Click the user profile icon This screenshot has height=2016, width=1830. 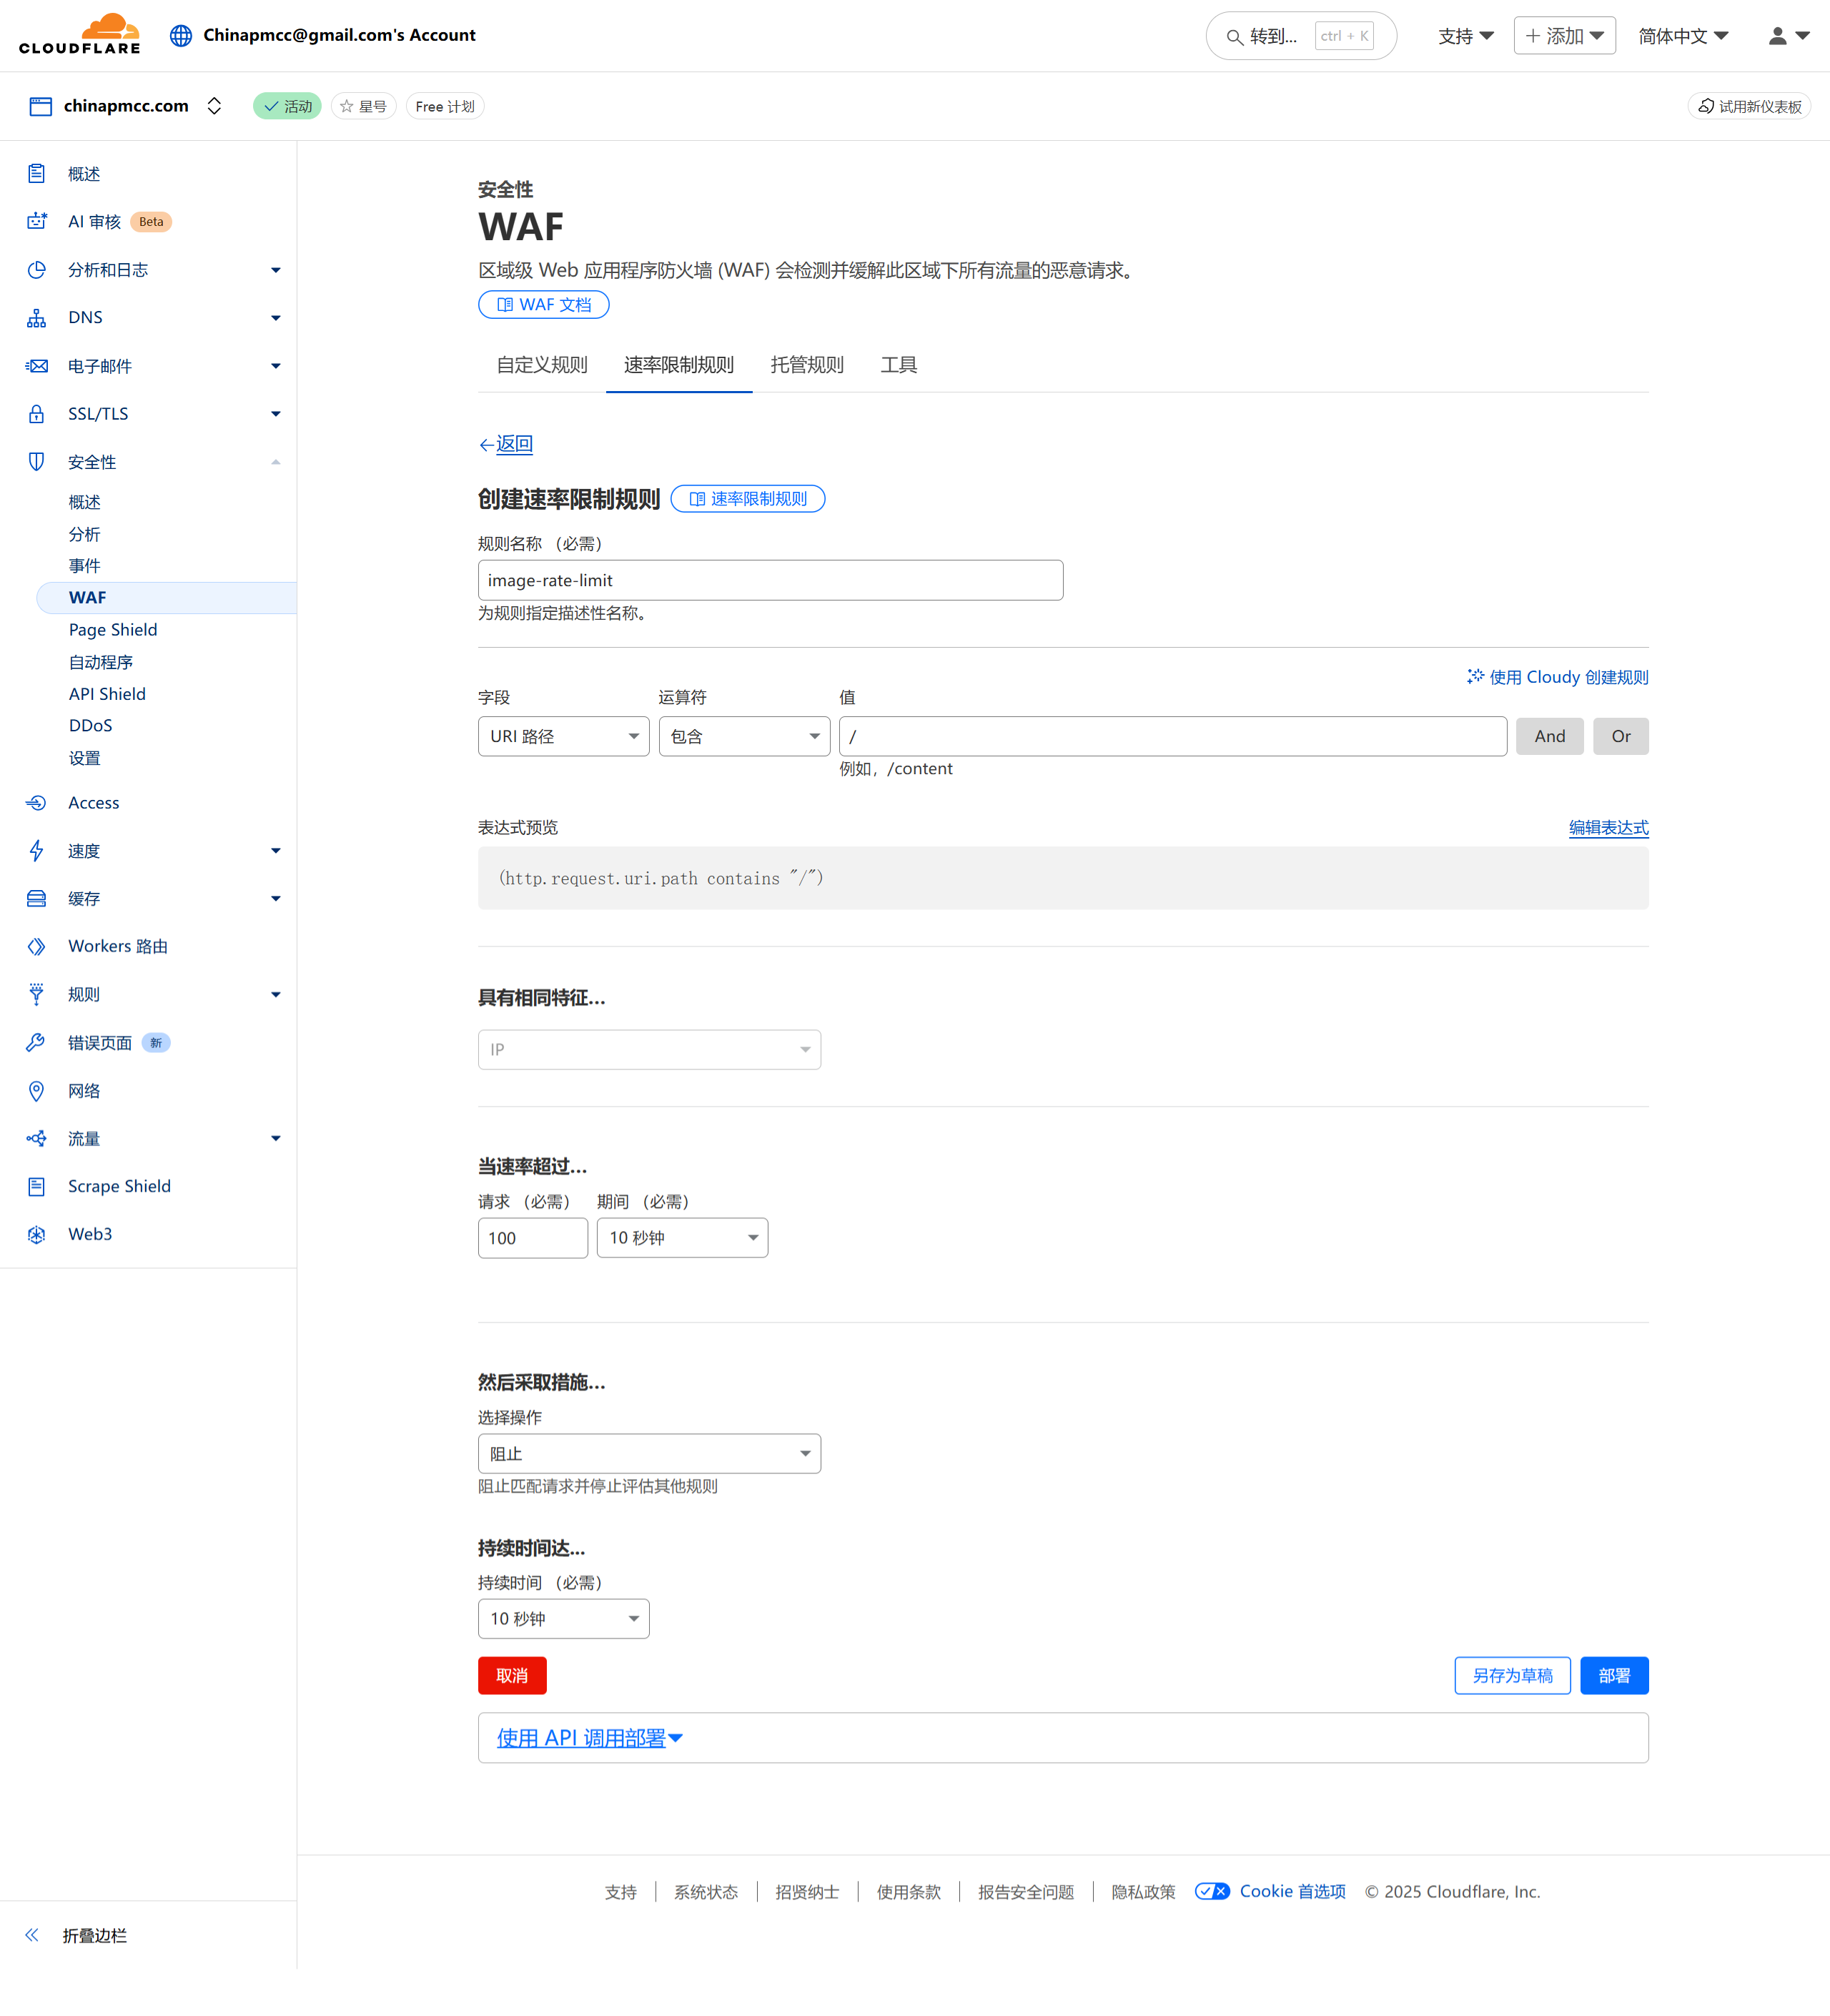[x=1777, y=36]
